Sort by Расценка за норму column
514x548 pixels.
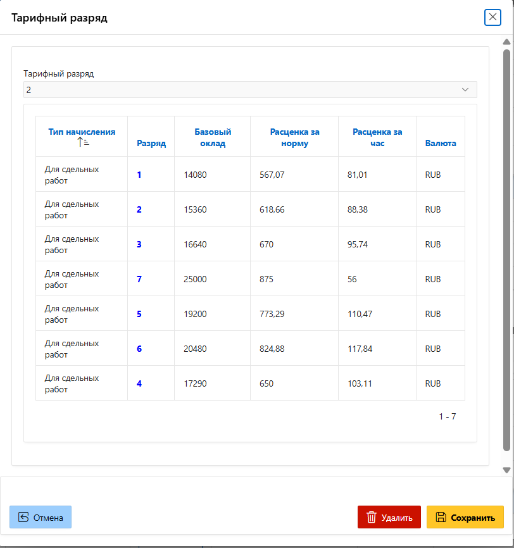point(294,137)
